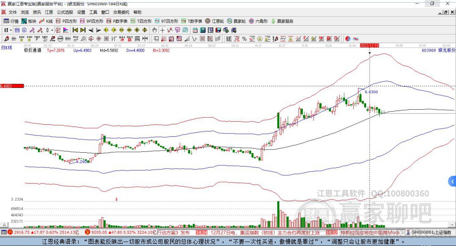Jump to first bar with skip-start arrow
This screenshot has width=456, height=246.
point(75,30)
